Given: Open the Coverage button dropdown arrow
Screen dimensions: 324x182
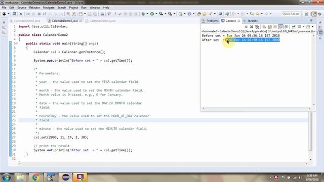Looking at the screenshot, I should pyautogui.click(x=166, y=14).
